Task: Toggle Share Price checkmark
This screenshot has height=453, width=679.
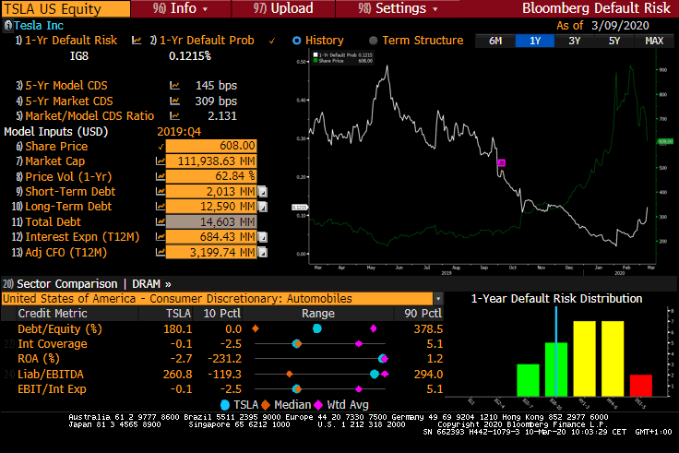Action: point(161,147)
